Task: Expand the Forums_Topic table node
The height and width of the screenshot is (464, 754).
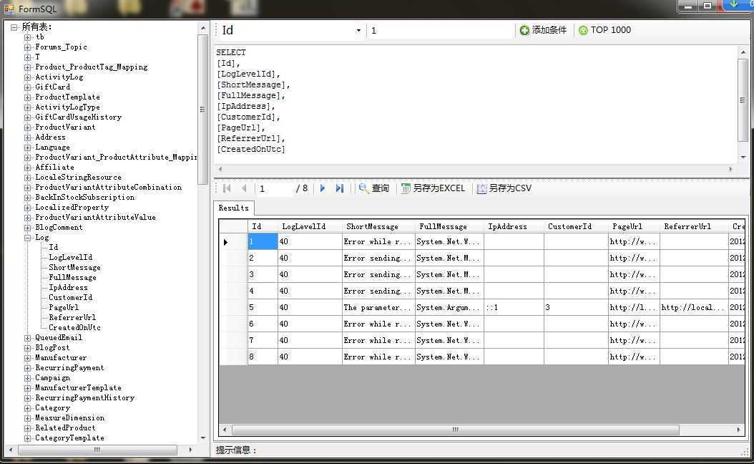Action: point(27,47)
